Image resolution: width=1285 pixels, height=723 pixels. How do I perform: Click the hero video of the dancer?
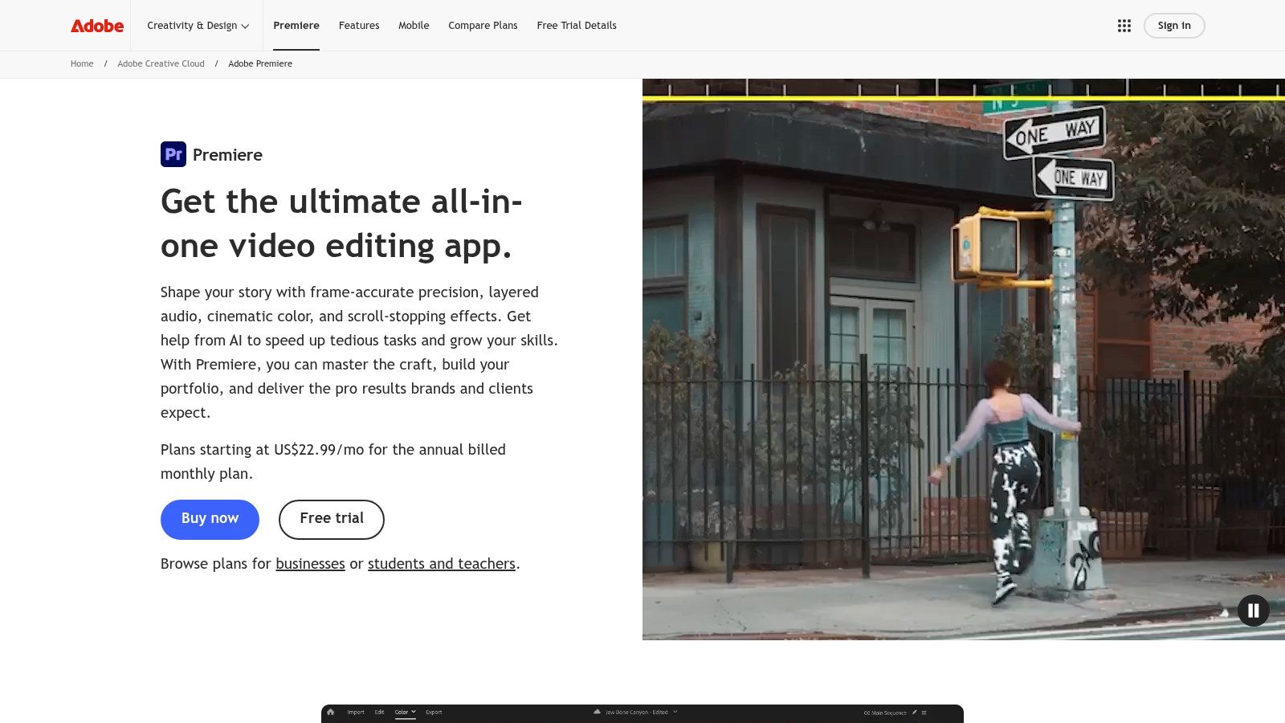point(964,359)
